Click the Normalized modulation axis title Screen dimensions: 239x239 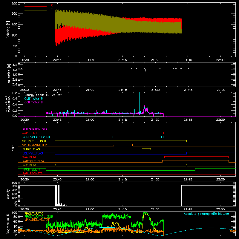pos(8,104)
